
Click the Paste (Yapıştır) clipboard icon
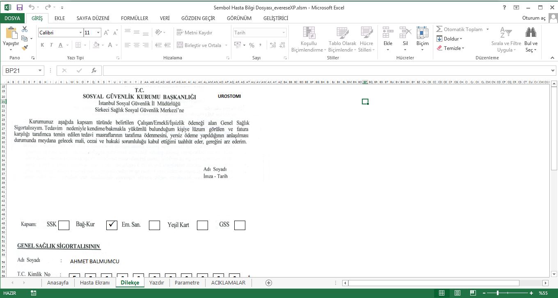[x=11, y=34]
